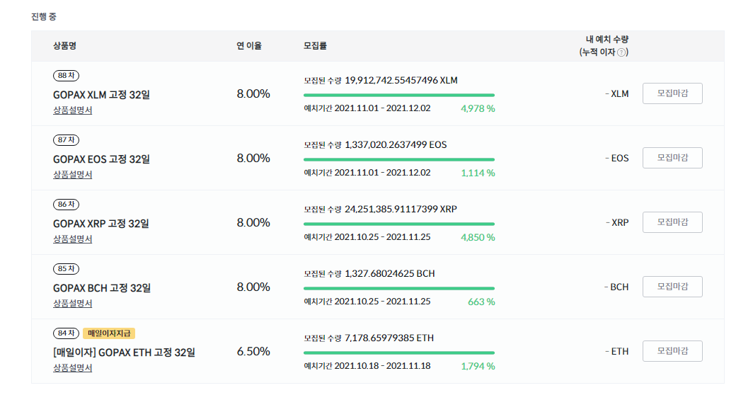Select the 87 차 round badge
The image size is (753, 395).
click(66, 140)
